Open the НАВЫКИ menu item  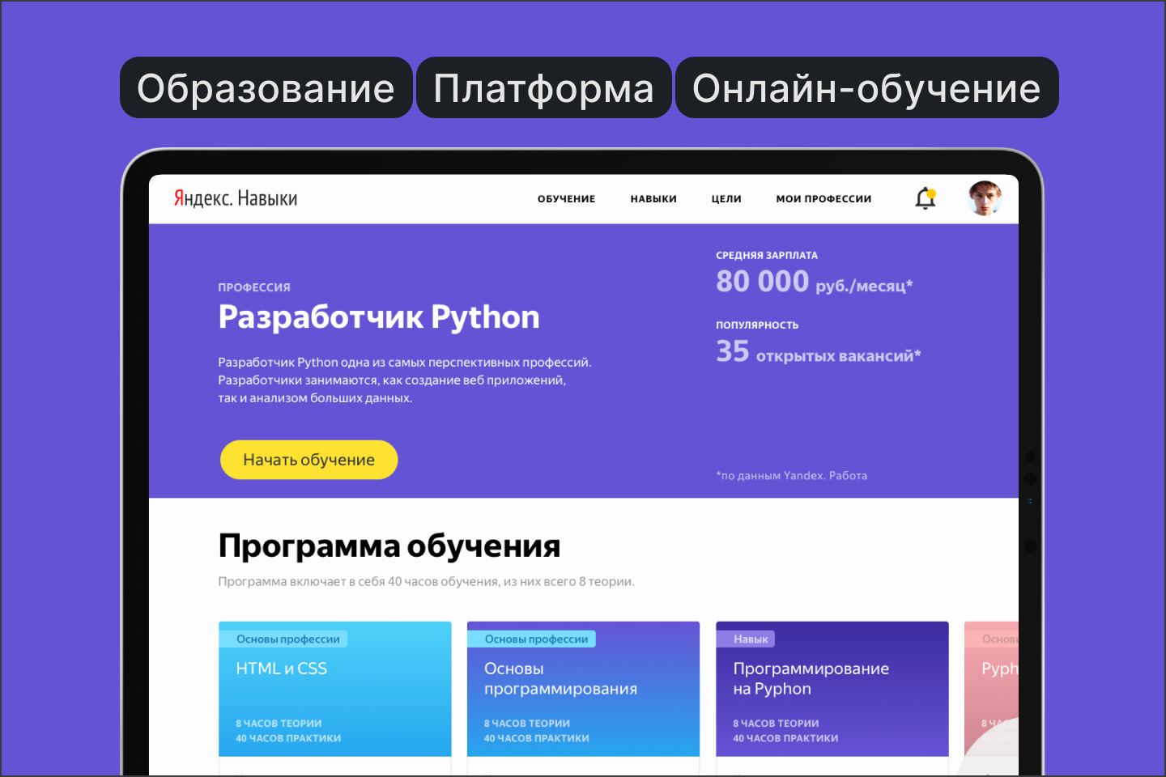pos(653,198)
